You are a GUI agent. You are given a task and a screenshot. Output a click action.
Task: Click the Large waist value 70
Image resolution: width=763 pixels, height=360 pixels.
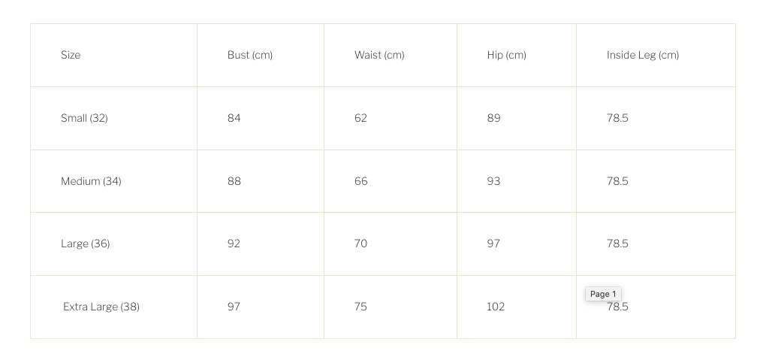360,244
